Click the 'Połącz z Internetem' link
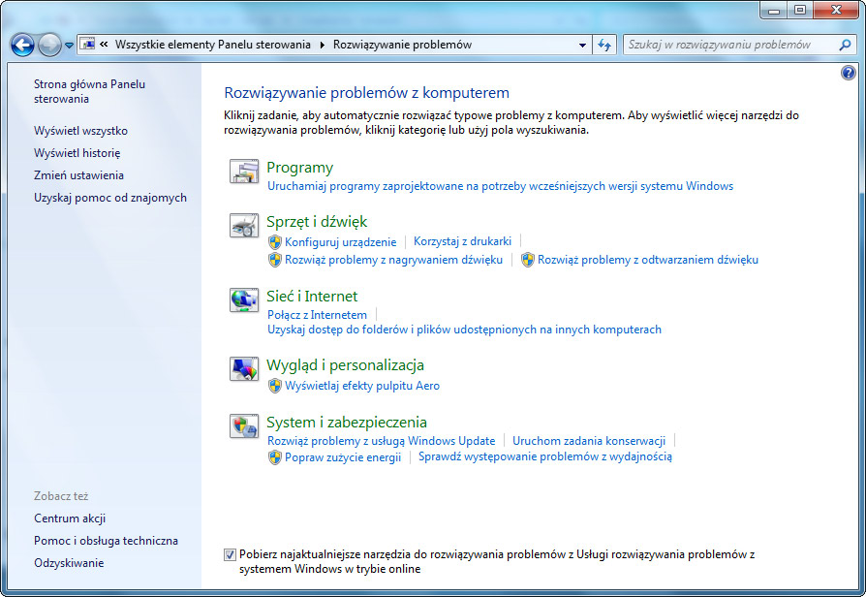The width and height of the screenshot is (866, 597). [317, 315]
